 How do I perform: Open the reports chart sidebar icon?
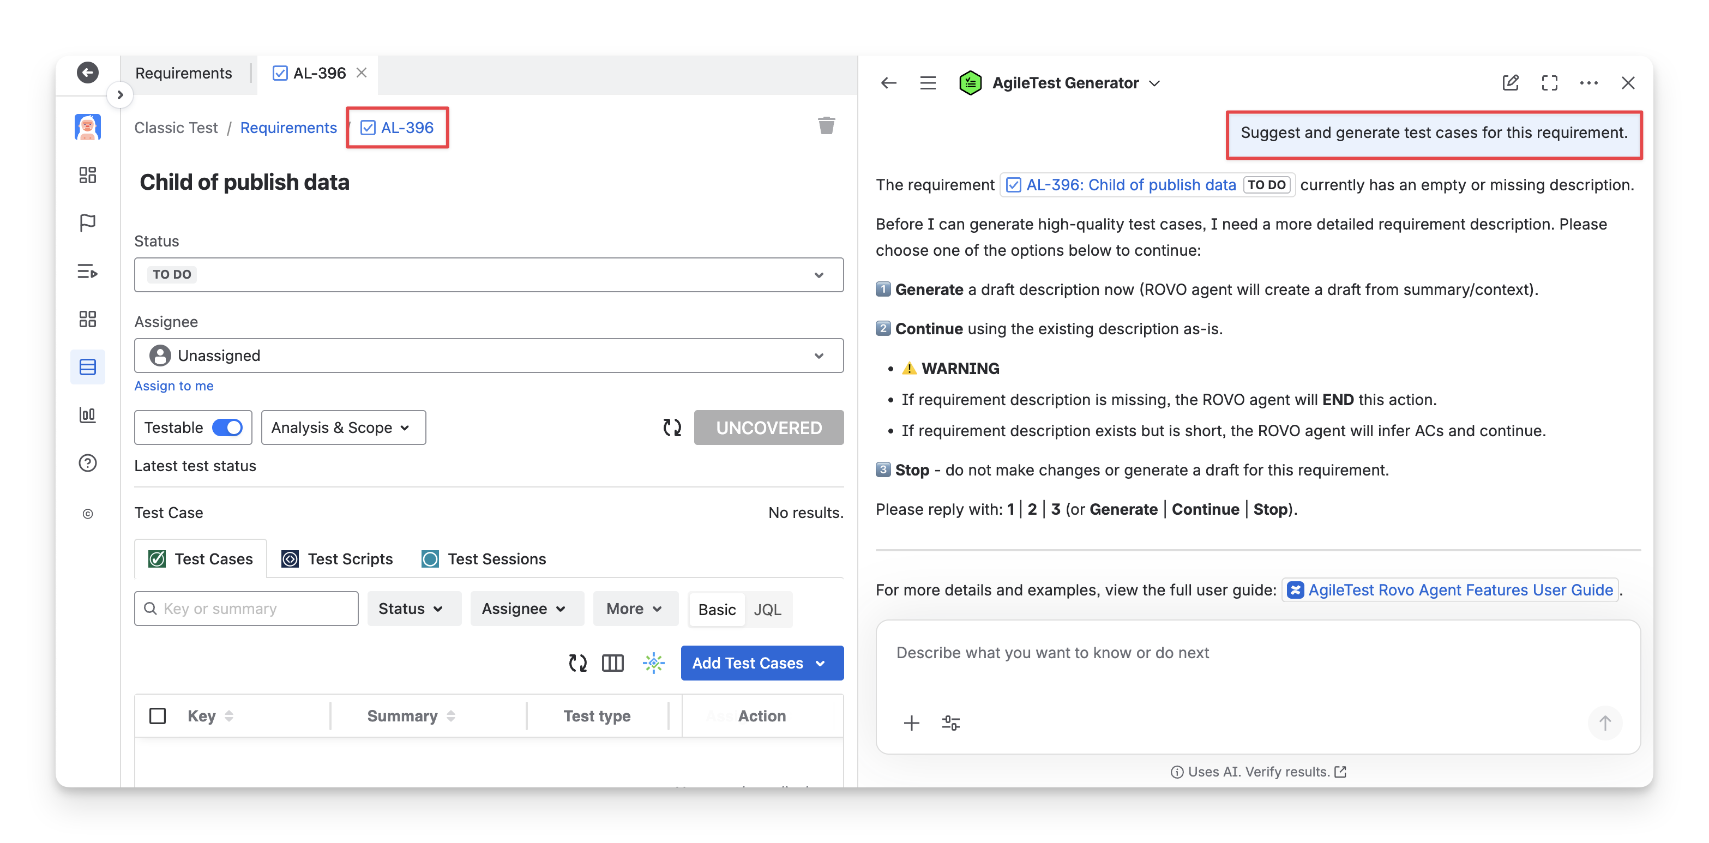coord(88,415)
